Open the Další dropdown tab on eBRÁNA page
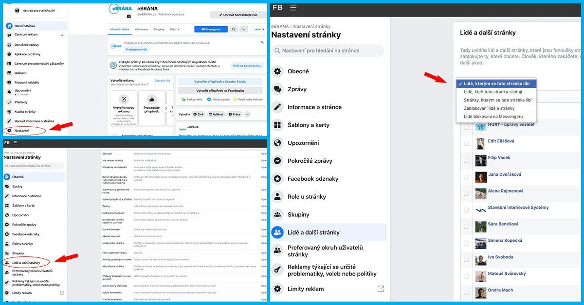This screenshot has width=584, height=305. point(175,29)
